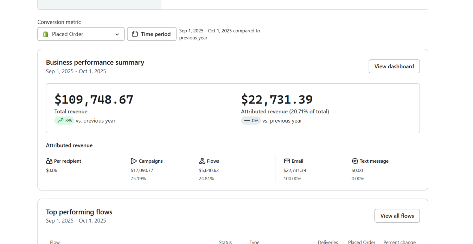
Task: Click the Top performing flows heading
Action: coord(79,212)
